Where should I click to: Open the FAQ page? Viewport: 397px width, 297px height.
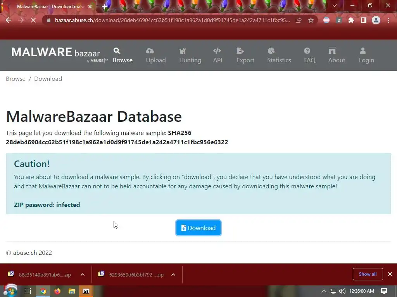click(309, 55)
